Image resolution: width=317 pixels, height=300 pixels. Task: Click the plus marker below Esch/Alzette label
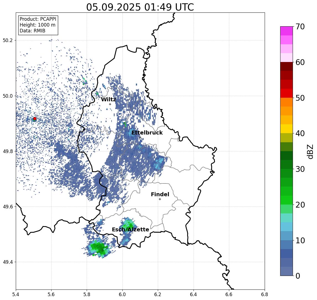coord(121,234)
